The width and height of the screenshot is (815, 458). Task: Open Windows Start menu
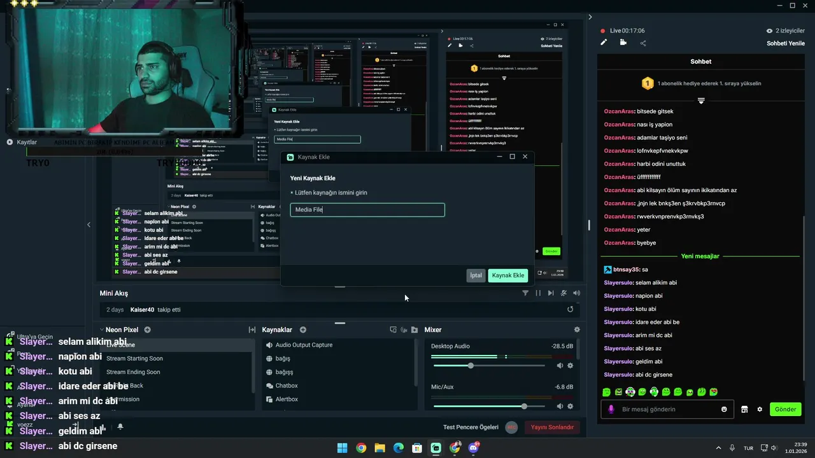tap(342, 448)
